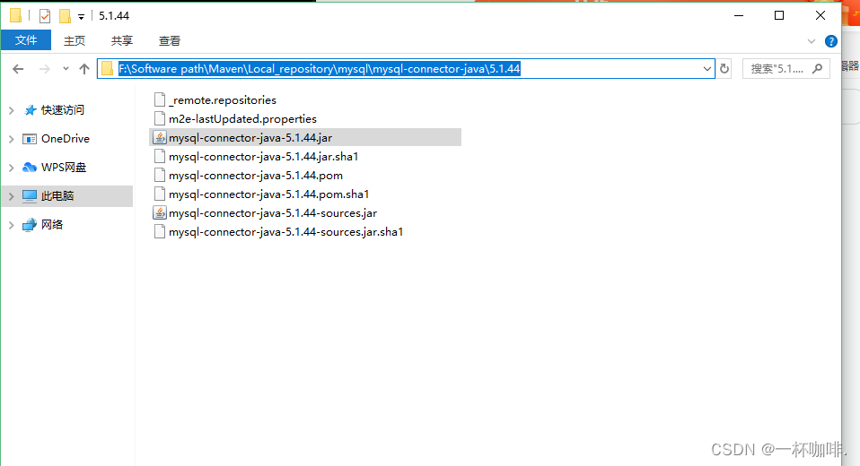
Task: Switch to the 主页 ribbon tab
Action: click(x=74, y=41)
